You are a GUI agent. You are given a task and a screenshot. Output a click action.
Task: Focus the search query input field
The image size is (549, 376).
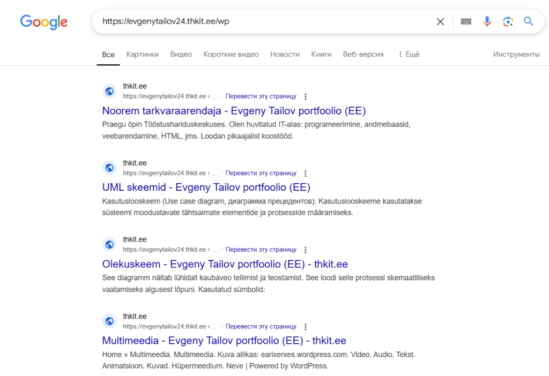[263, 21]
